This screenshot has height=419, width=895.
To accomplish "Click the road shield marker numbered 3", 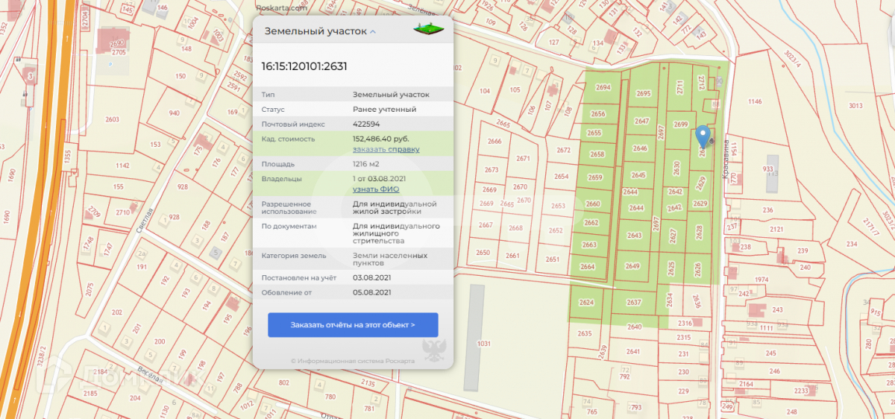I will (31, 76).
